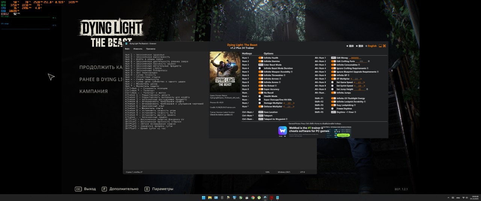Screen dimensions: 481x201
Task: Click the Set Jump Height value field
Action: 360,89
